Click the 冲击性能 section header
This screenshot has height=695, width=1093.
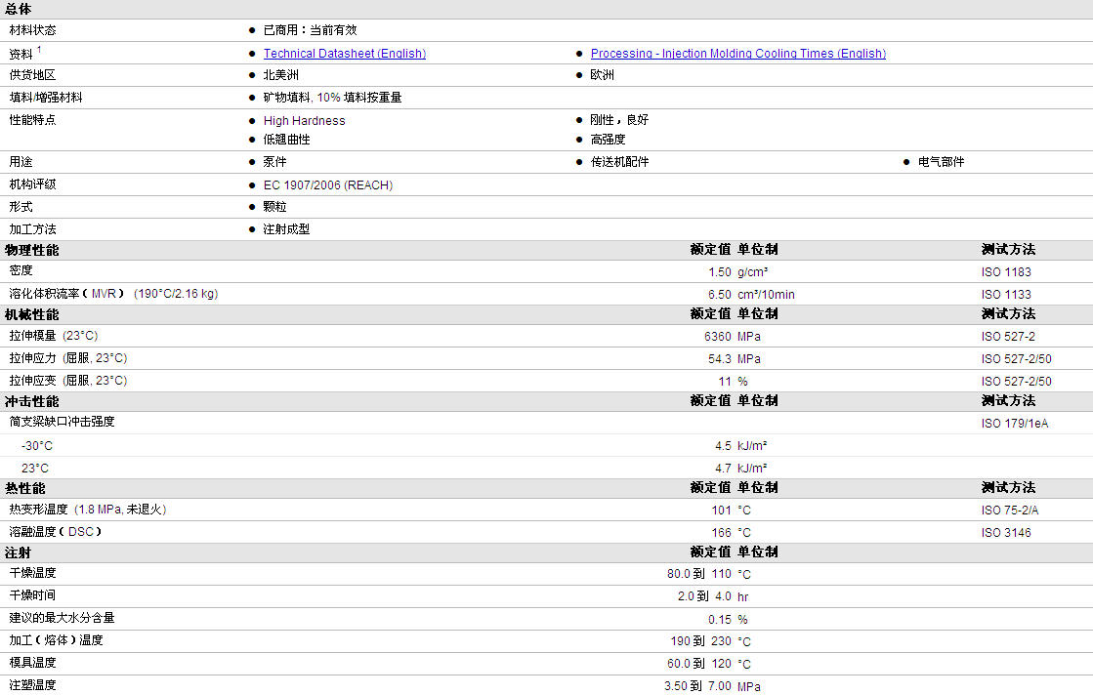coord(32,402)
